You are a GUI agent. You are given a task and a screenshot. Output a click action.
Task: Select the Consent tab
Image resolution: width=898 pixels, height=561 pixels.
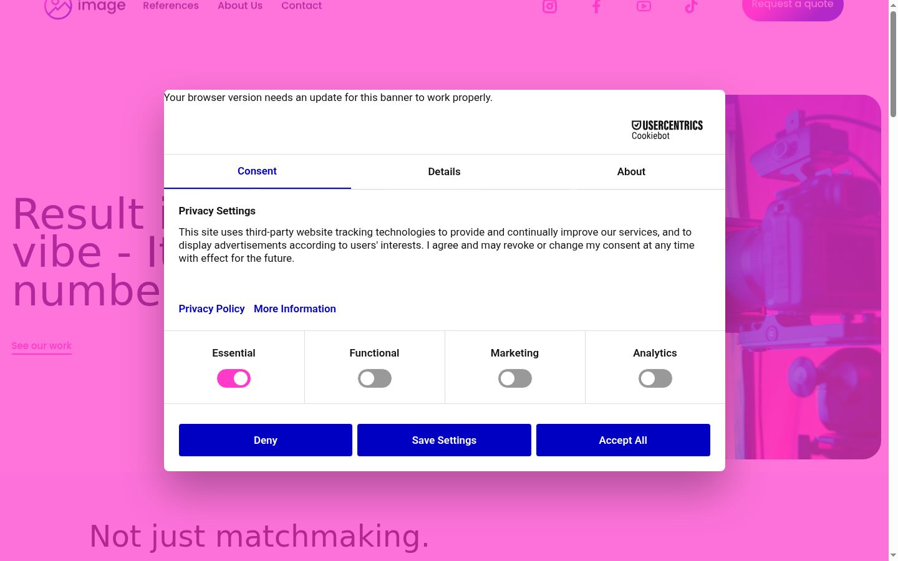pos(257,171)
